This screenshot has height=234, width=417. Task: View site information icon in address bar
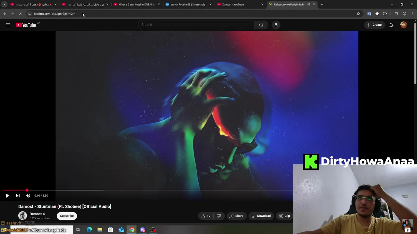30,14
